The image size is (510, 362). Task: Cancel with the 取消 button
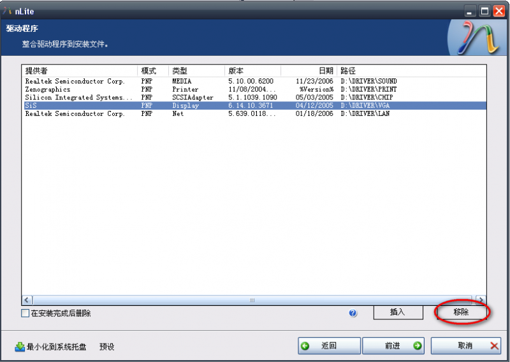[x=466, y=345]
